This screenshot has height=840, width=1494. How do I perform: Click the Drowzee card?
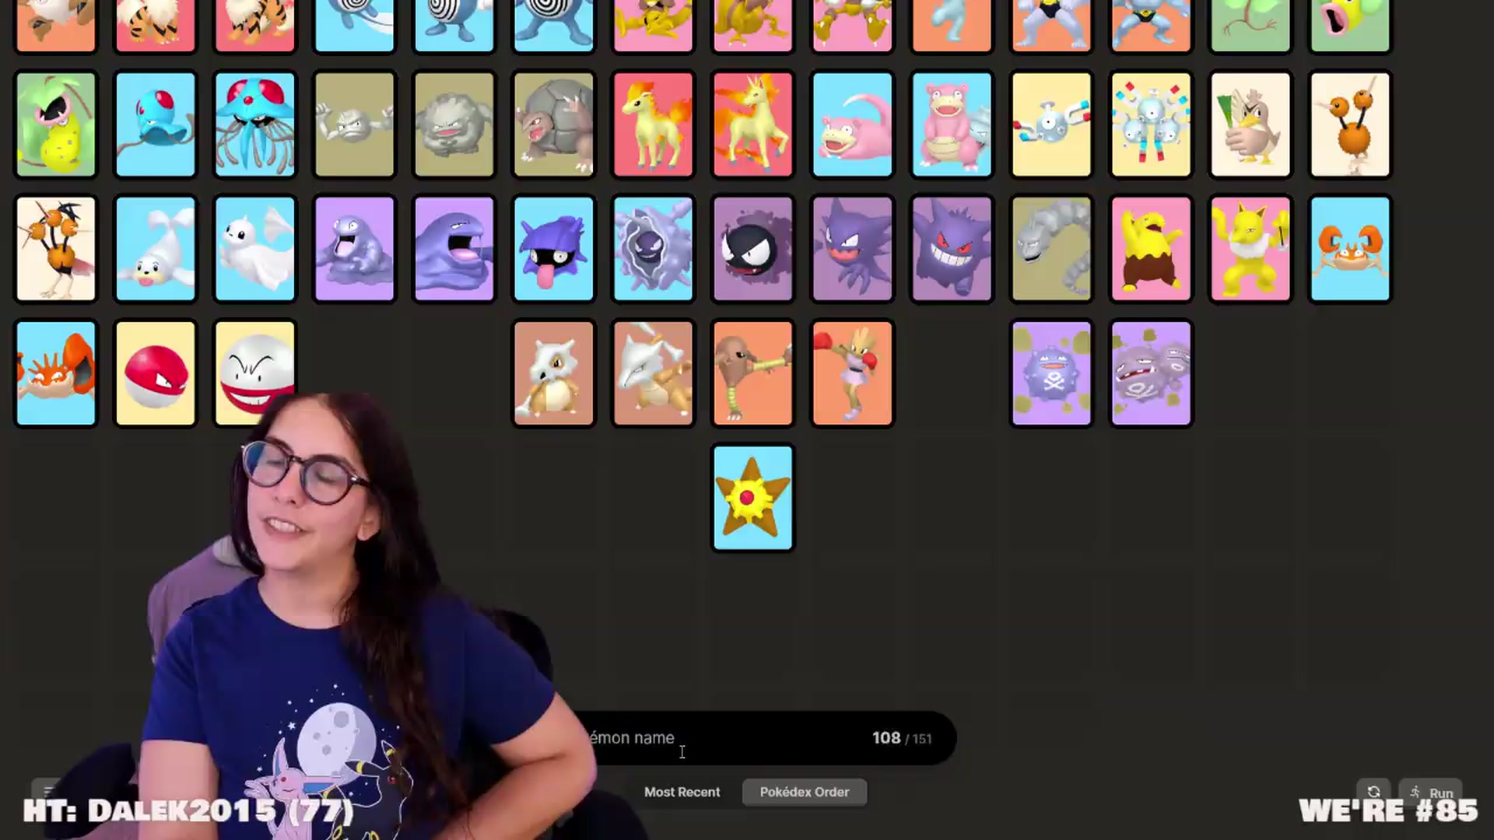1152,249
